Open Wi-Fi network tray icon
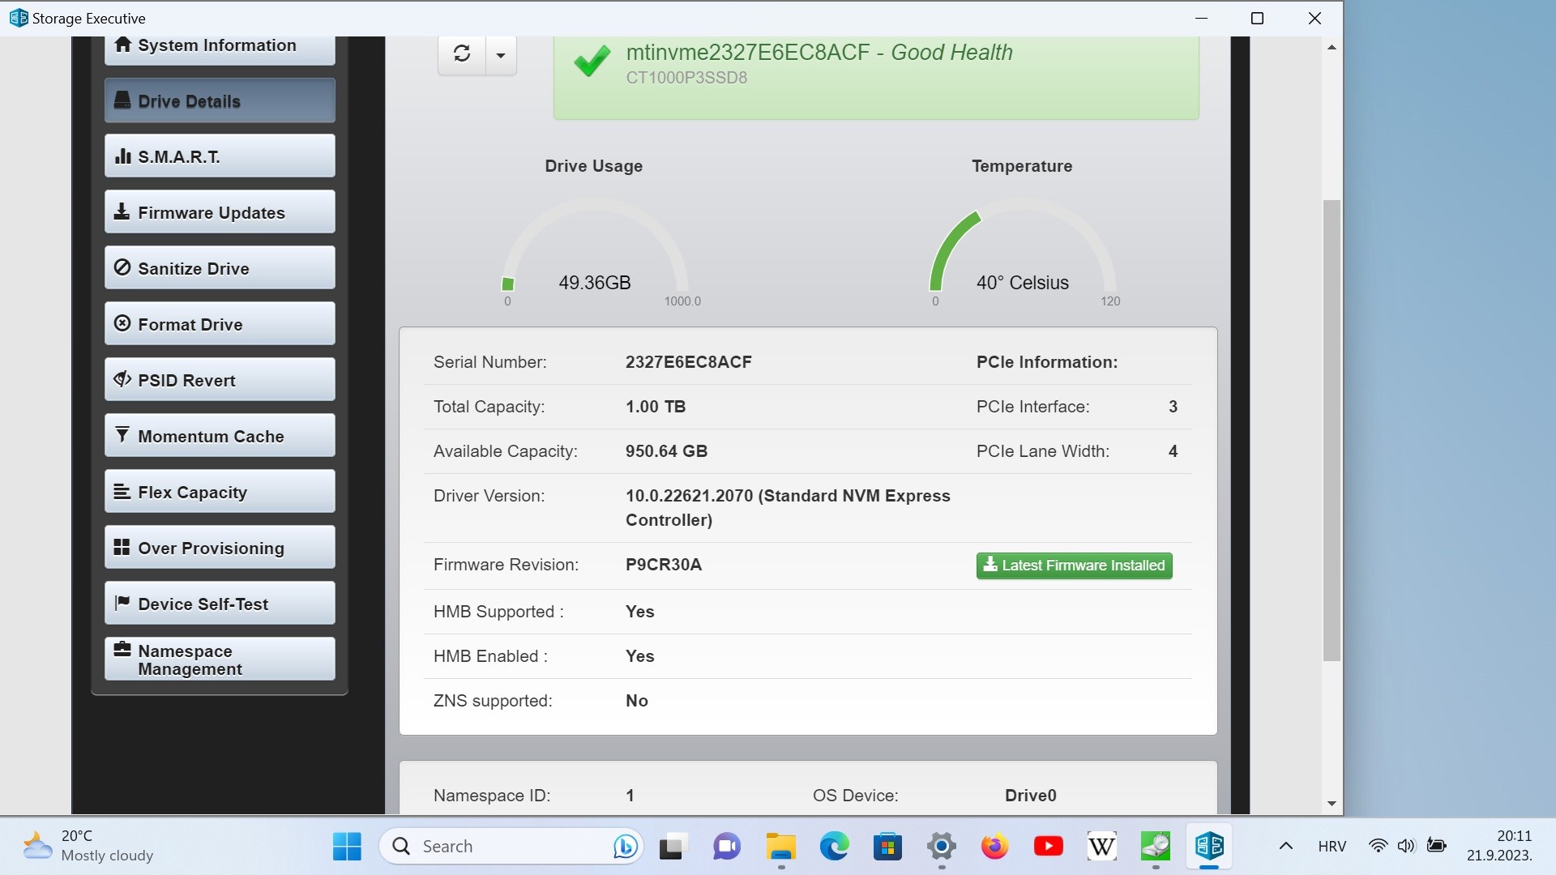The height and width of the screenshot is (875, 1556). 1378,846
